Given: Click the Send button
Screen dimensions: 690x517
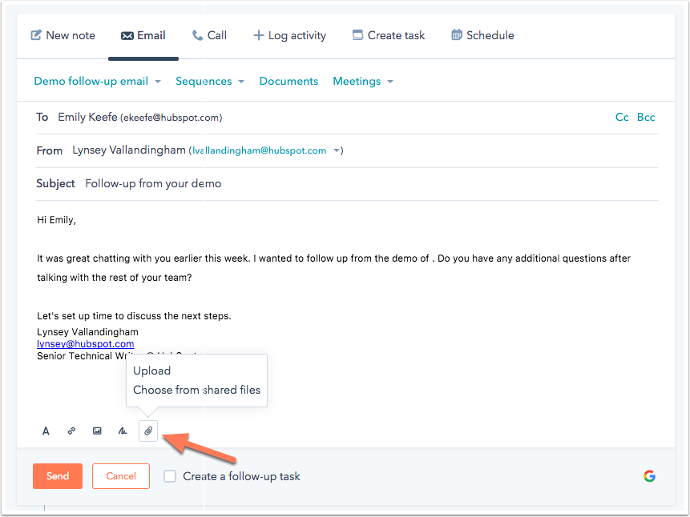Looking at the screenshot, I should [x=58, y=476].
